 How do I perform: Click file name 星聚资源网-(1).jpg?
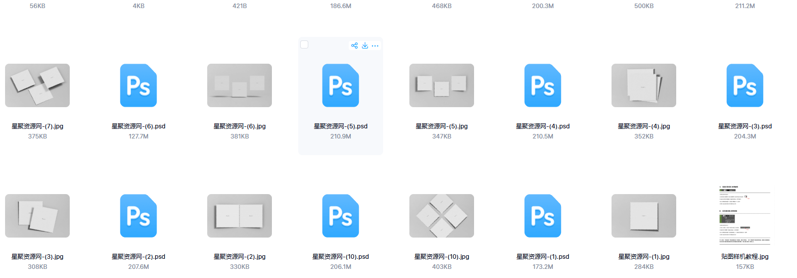(x=644, y=257)
